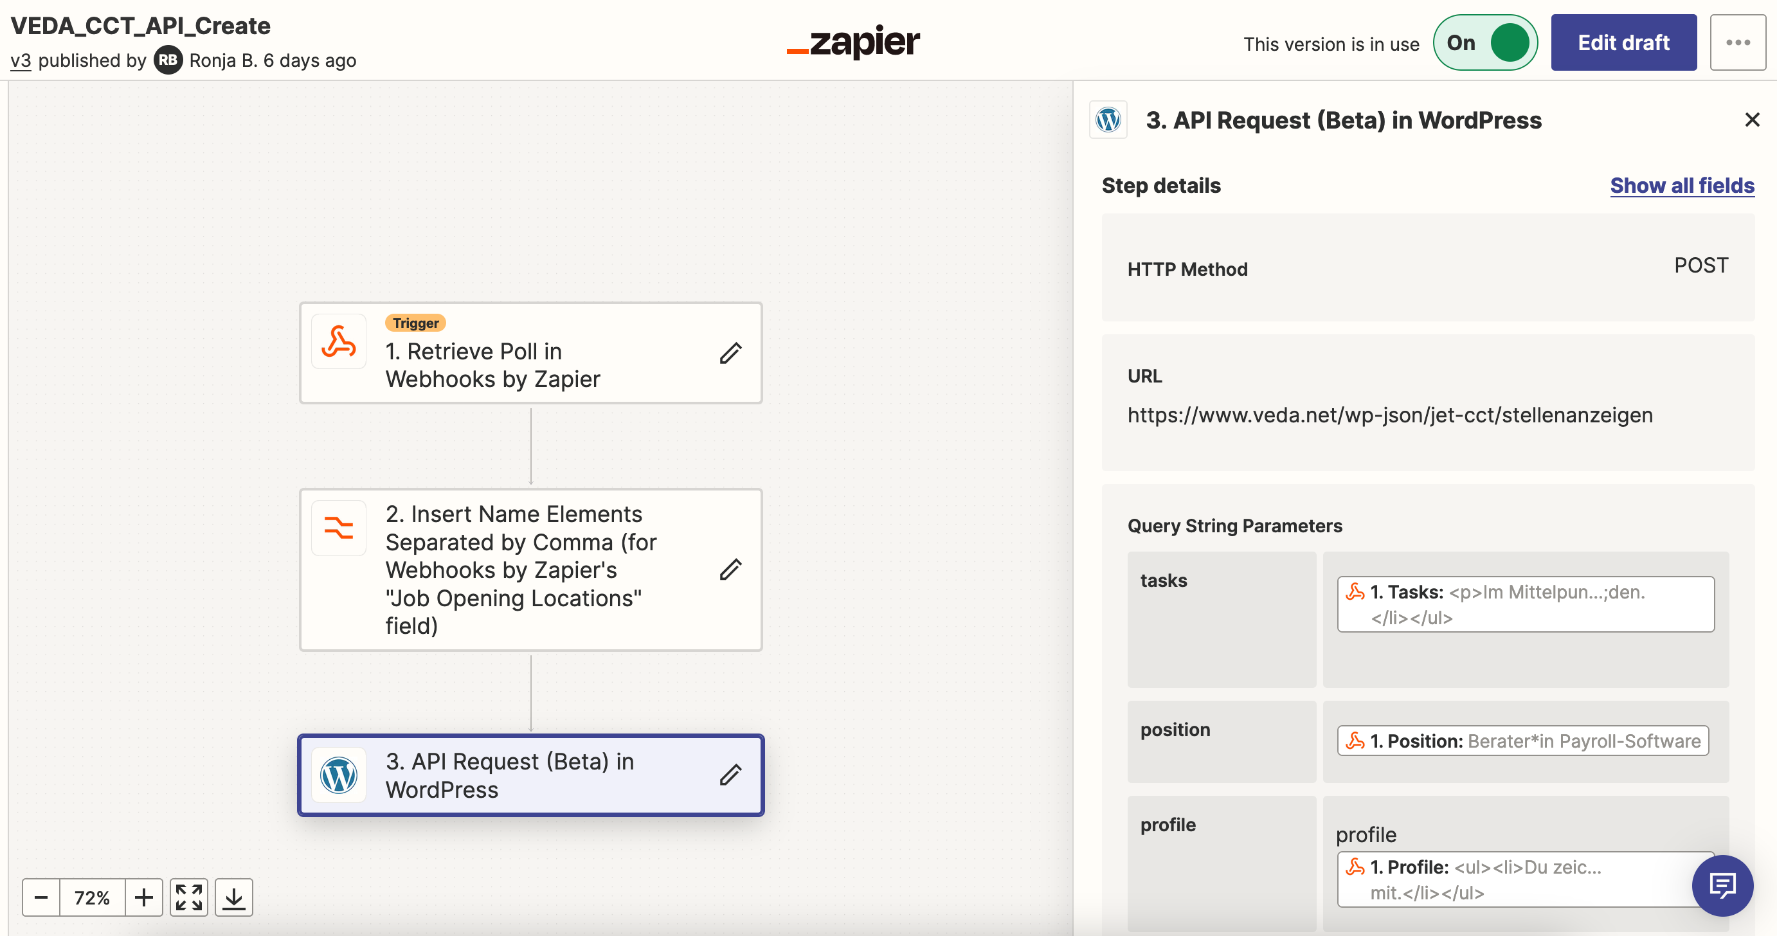Image resolution: width=1777 pixels, height=936 pixels.
Task: Turn off the Zap using On toggle
Action: pos(1485,43)
